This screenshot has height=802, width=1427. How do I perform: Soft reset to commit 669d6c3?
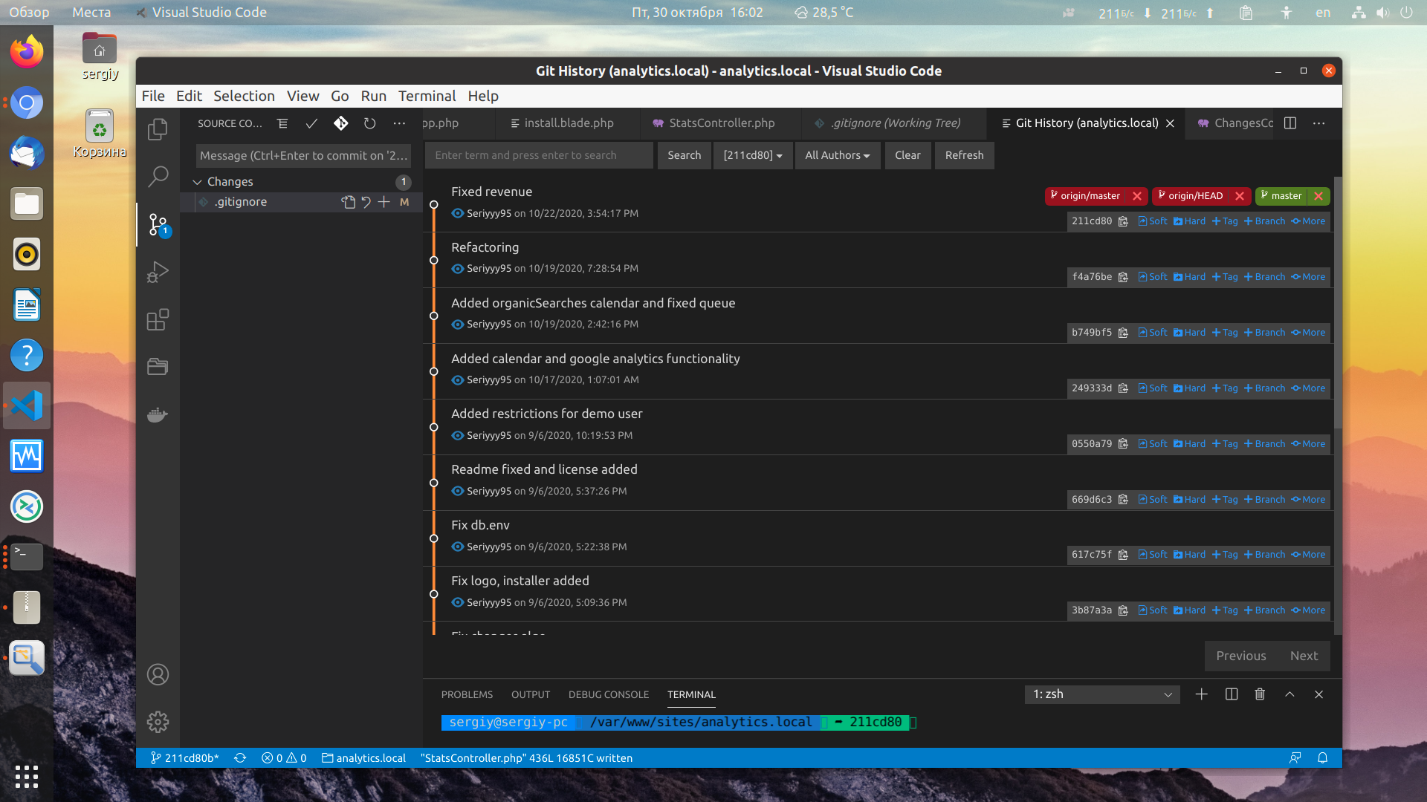1153,500
